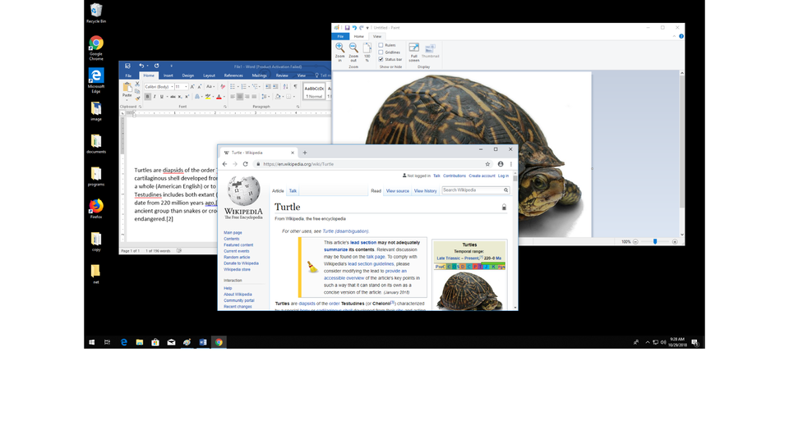This screenshot has height=443, width=789.
Task: Switch to the Insert tab in Word
Action: coord(168,75)
